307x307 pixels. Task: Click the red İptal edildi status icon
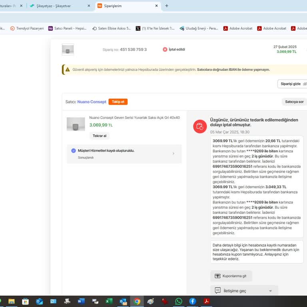click(x=165, y=49)
